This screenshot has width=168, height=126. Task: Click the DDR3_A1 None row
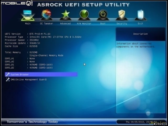tap(20, 58)
